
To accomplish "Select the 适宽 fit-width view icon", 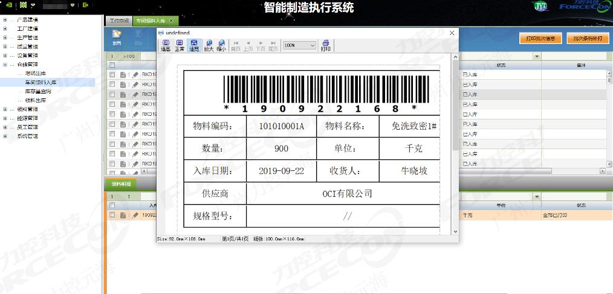I will 194,45.
